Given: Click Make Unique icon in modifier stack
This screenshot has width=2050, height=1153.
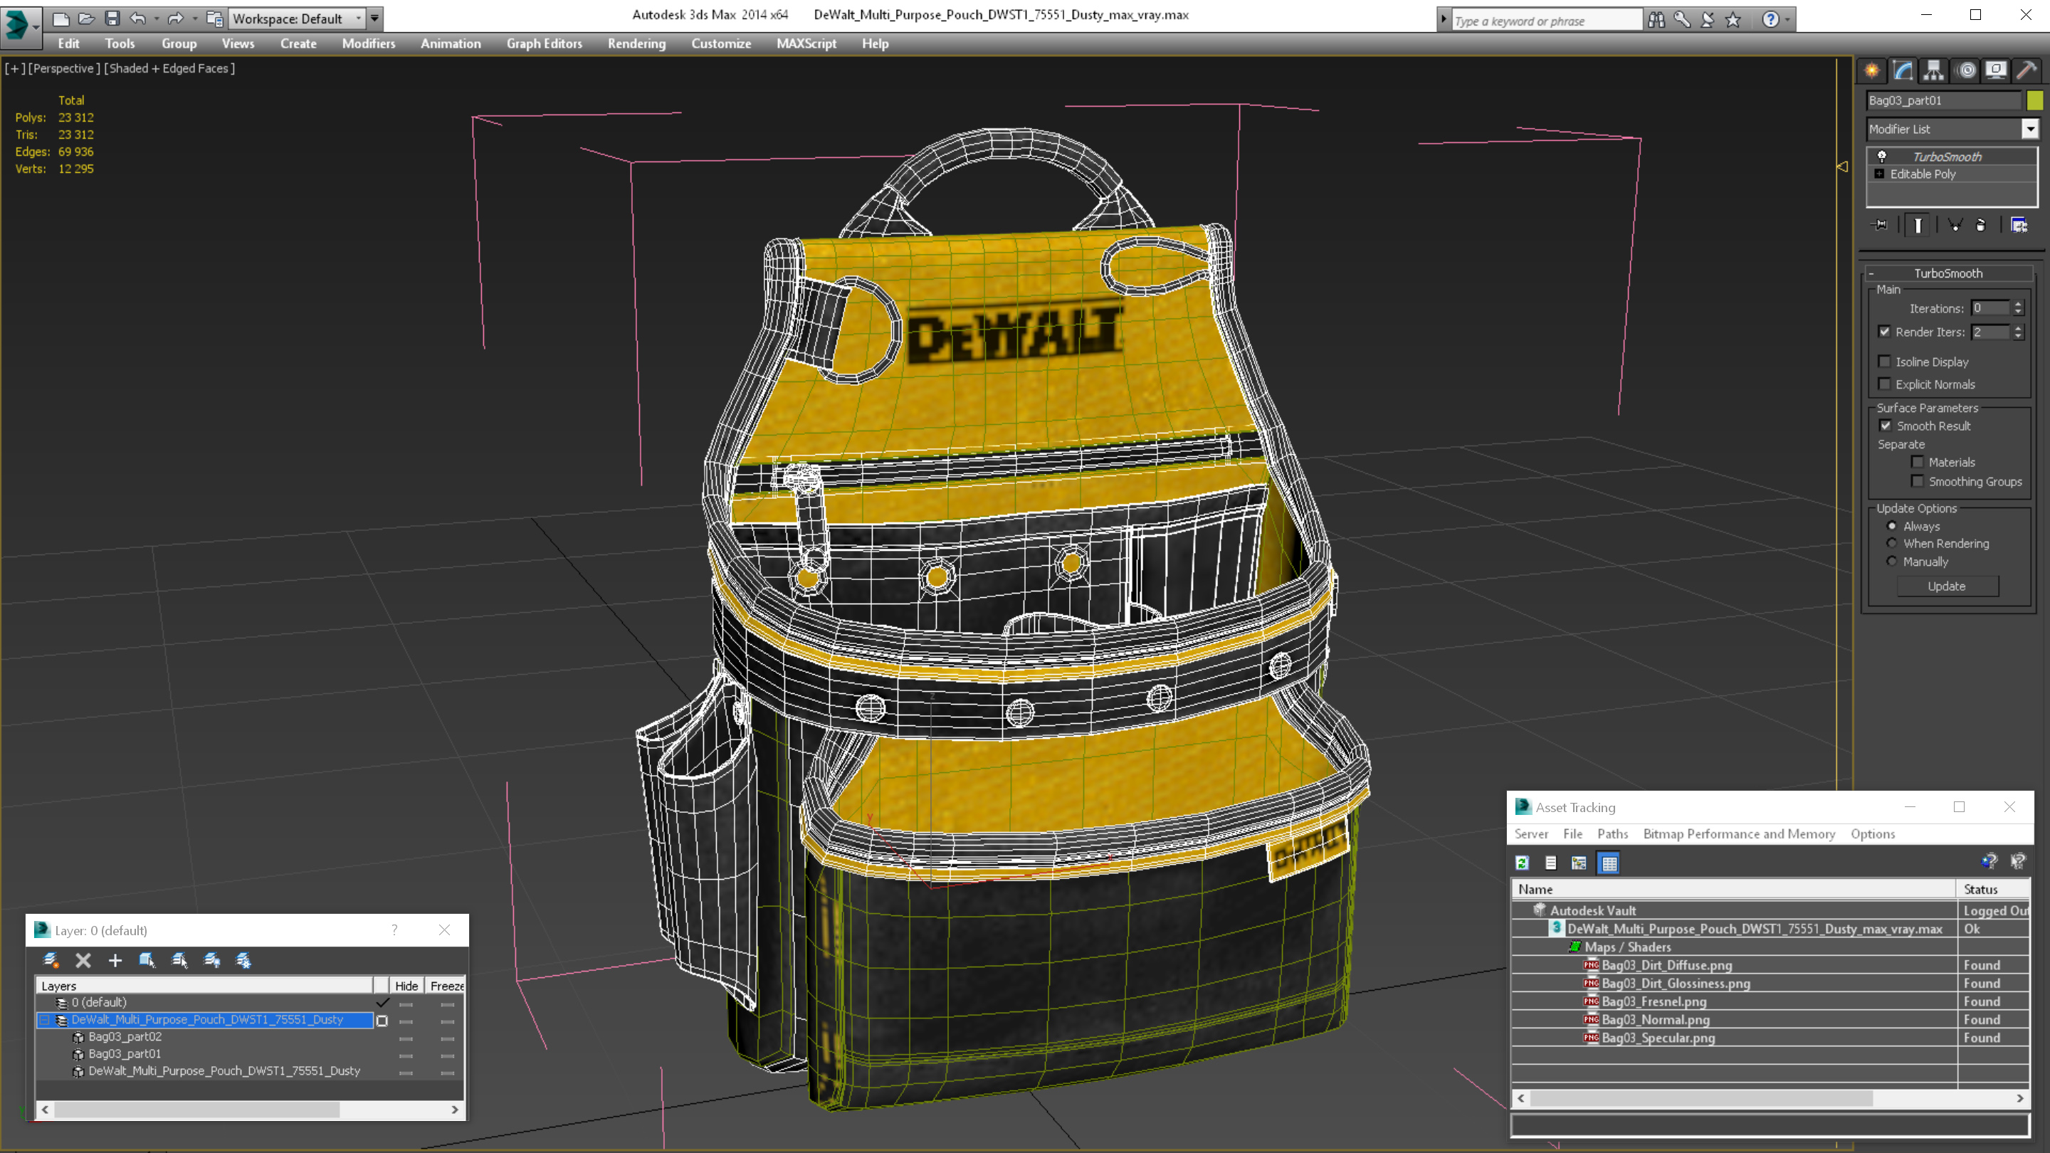Looking at the screenshot, I should (x=1955, y=225).
